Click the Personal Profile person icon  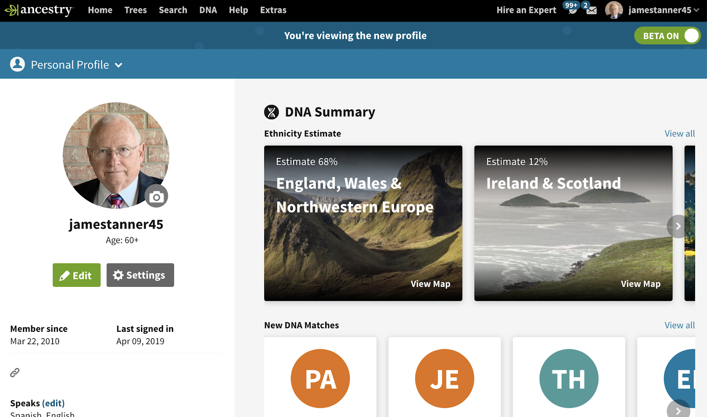(x=17, y=64)
